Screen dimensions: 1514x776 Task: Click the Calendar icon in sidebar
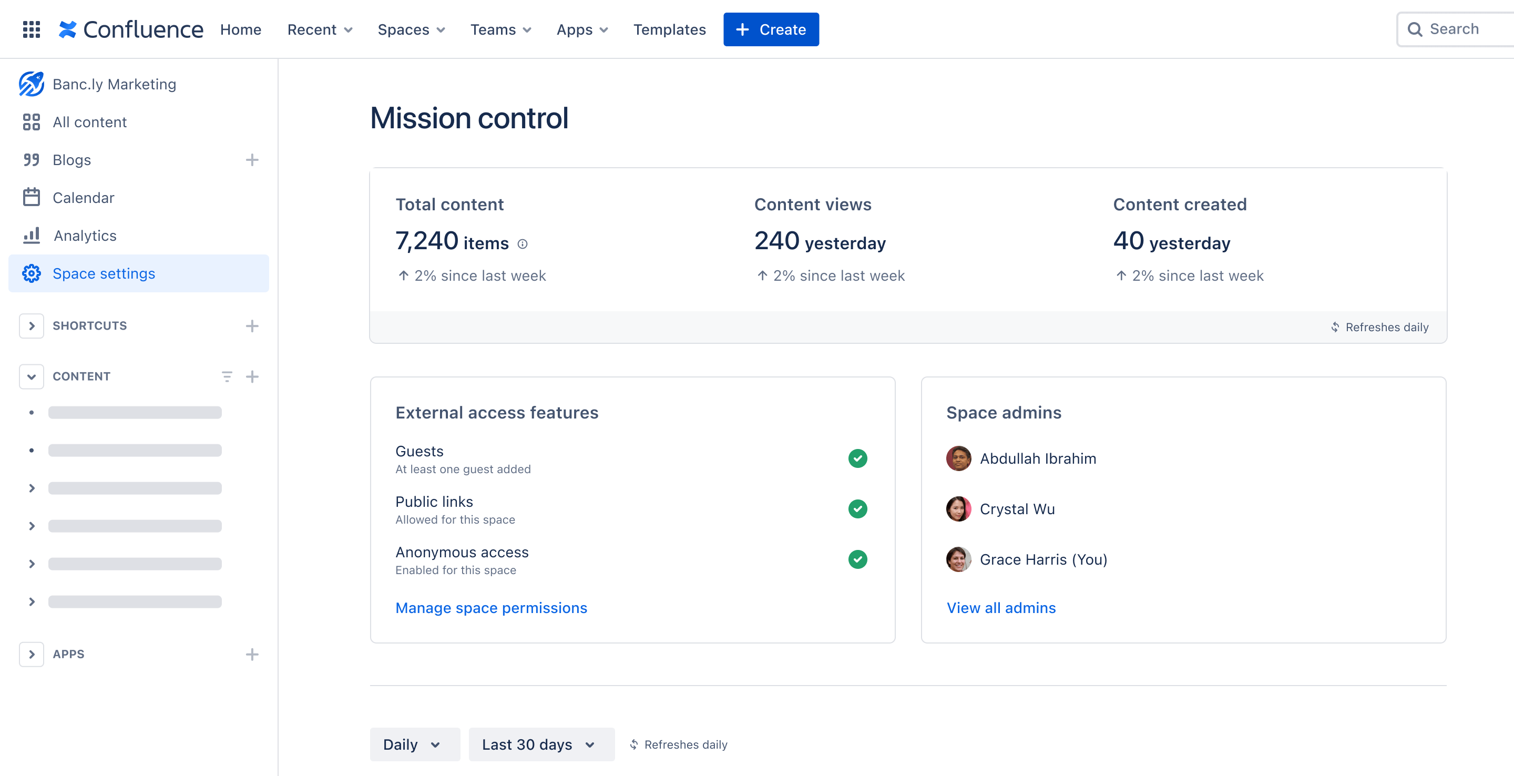point(29,197)
